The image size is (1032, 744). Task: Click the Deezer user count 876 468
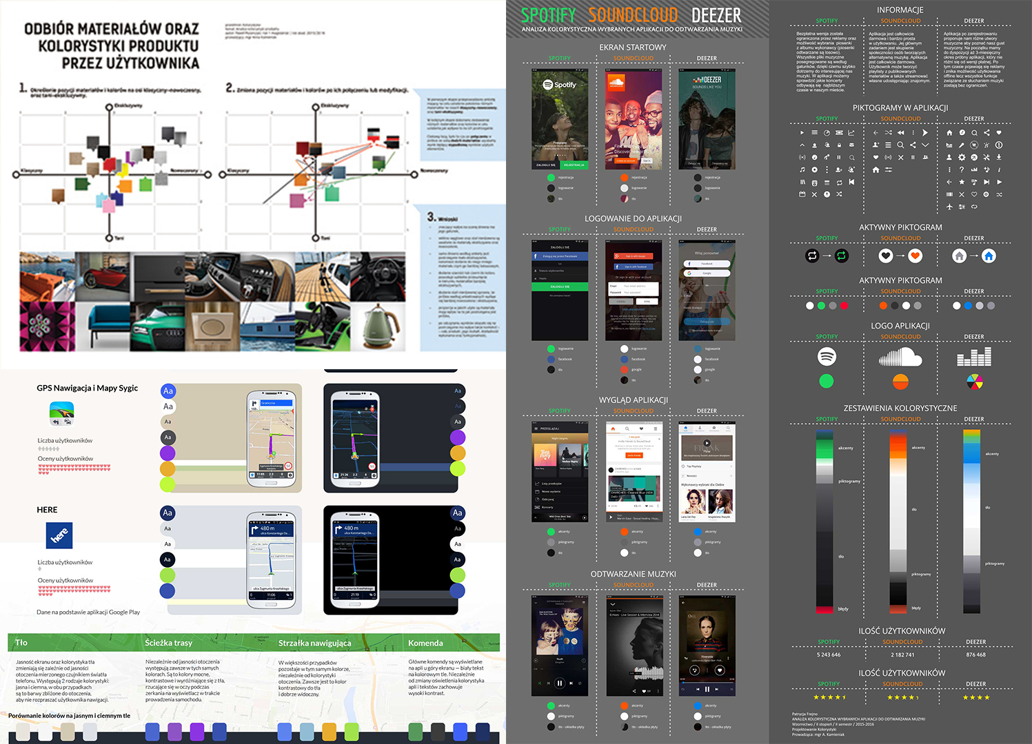click(975, 654)
